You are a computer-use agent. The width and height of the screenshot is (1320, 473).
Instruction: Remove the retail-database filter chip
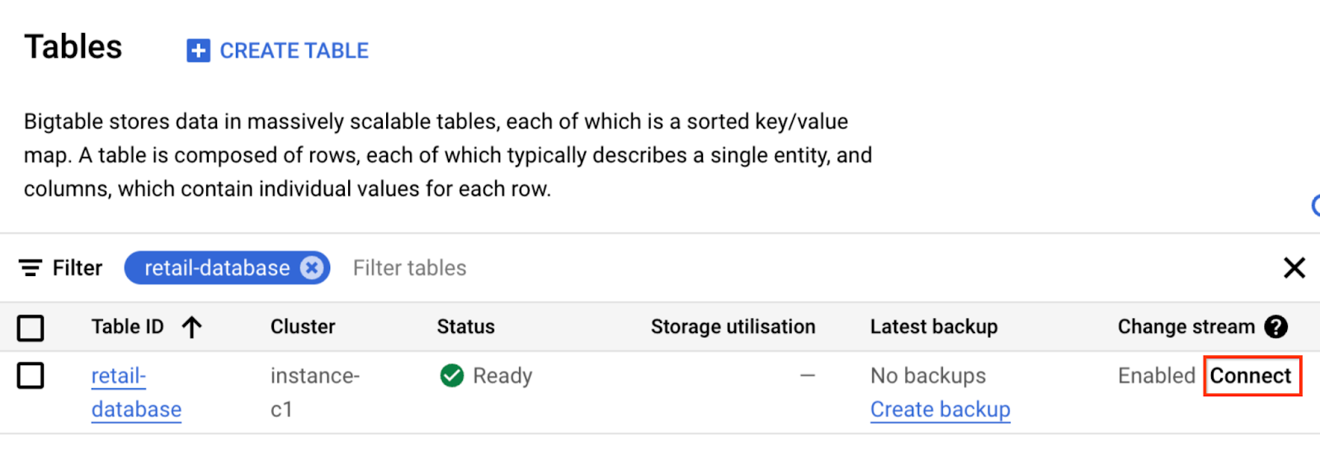(312, 268)
